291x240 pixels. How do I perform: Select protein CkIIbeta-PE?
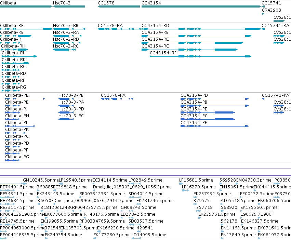coord(25,99)
